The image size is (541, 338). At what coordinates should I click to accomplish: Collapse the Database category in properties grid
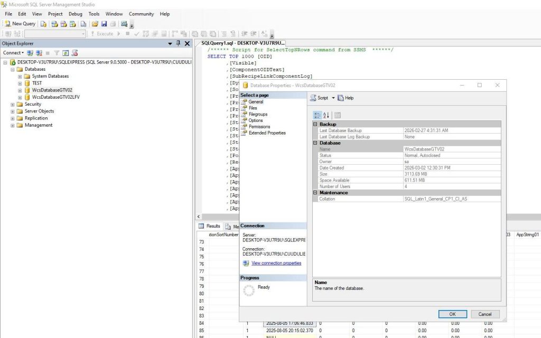[x=315, y=143]
